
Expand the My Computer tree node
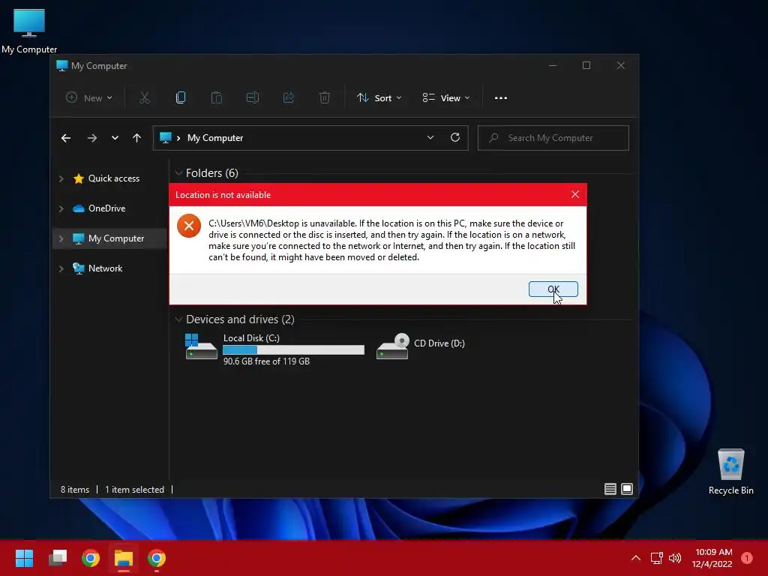tap(61, 238)
